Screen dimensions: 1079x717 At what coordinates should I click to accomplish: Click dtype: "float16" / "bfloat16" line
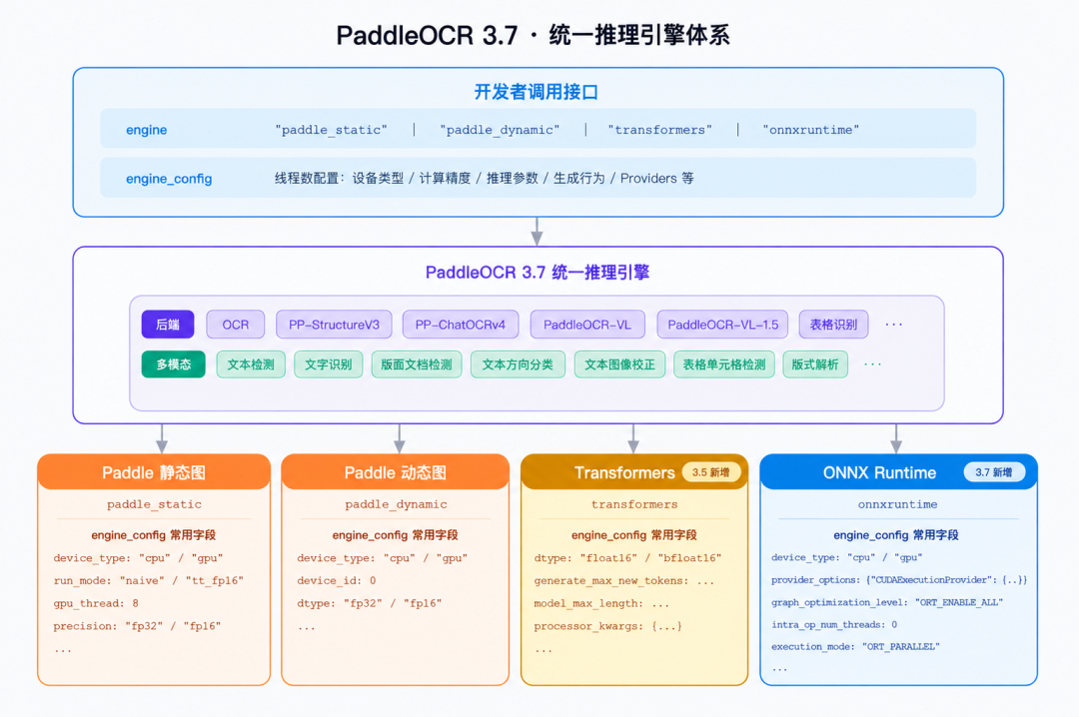[x=627, y=558]
